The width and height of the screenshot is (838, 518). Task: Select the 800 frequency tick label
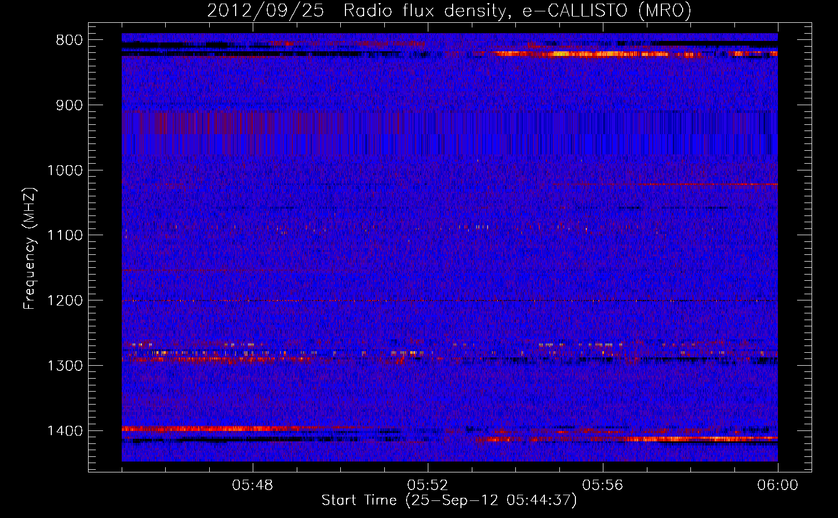tap(69, 40)
